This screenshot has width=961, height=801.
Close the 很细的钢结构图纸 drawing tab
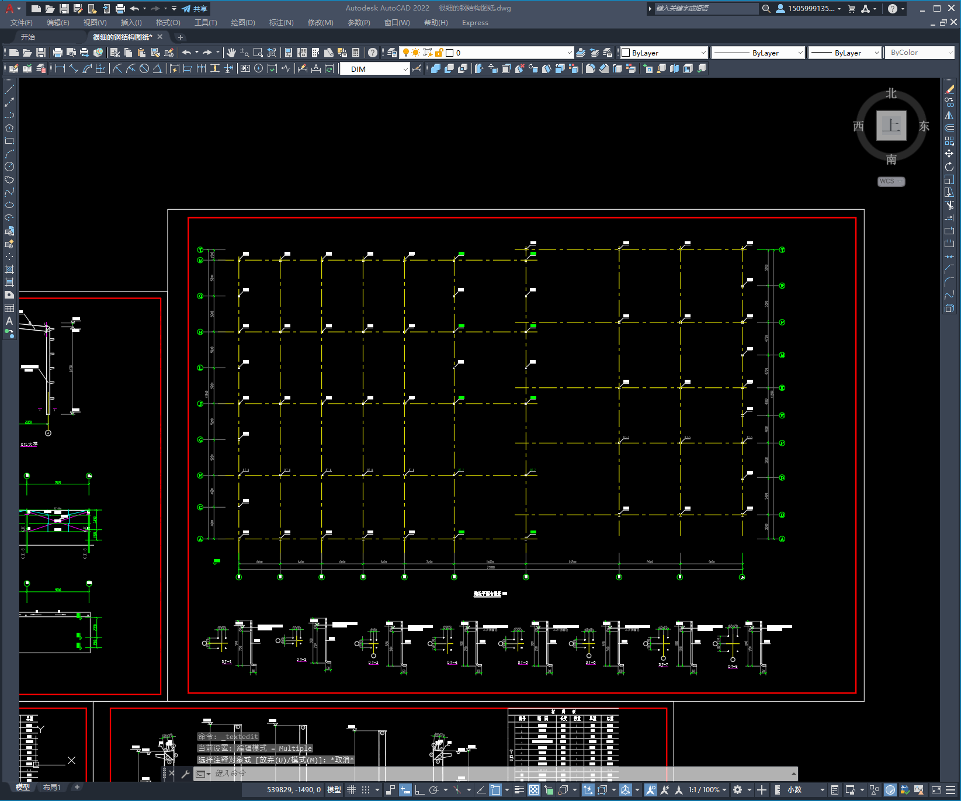pyautogui.click(x=160, y=37)
